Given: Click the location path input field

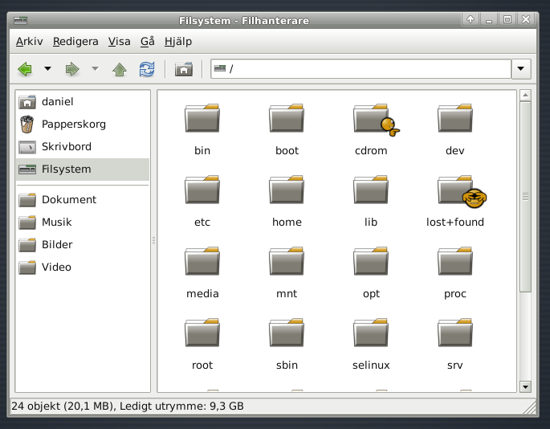Looking at the screenshot, I should click(x=361, y=69).
